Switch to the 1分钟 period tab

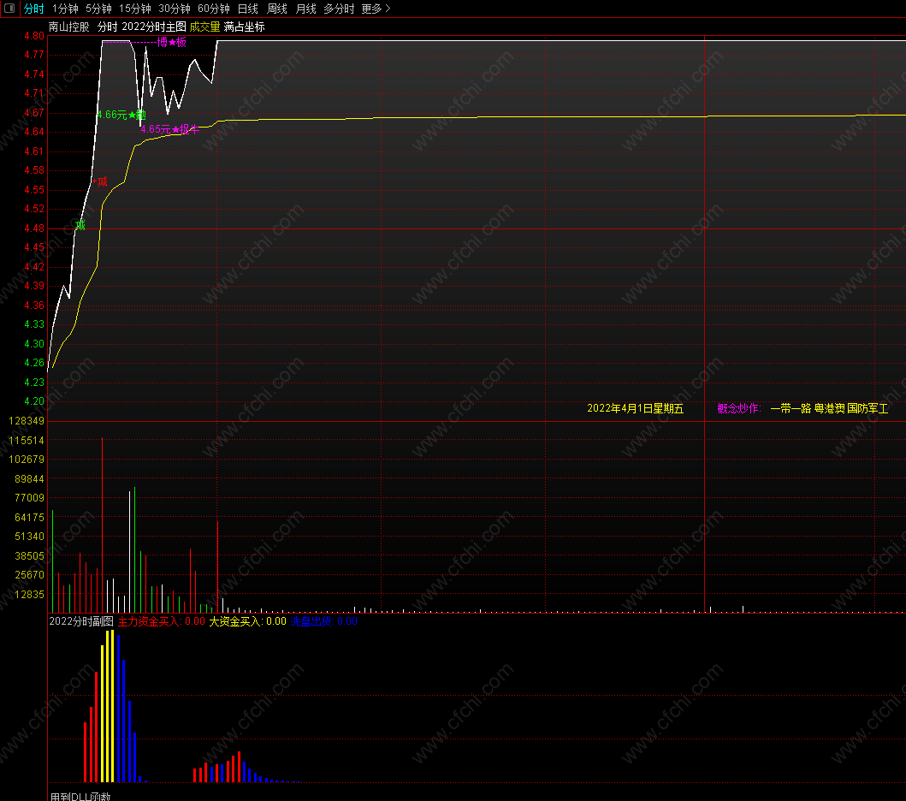point(65,9)
